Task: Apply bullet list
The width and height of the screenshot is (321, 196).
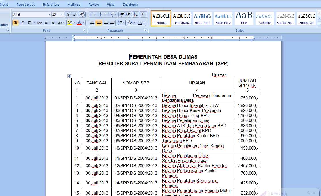Action: (92, 14)
